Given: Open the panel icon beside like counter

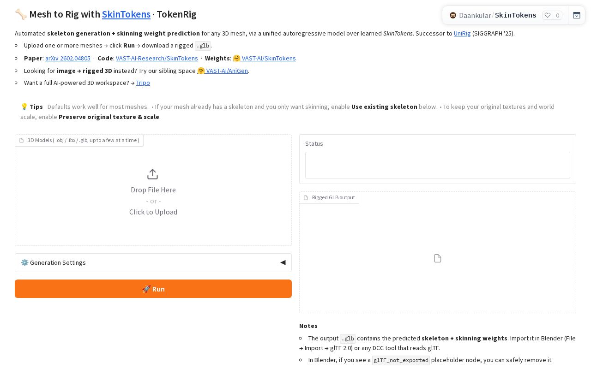Looking at the screenshot, I should click(577, 15).
